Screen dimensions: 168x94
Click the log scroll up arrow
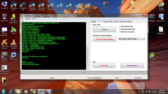(x=87, y=23)
